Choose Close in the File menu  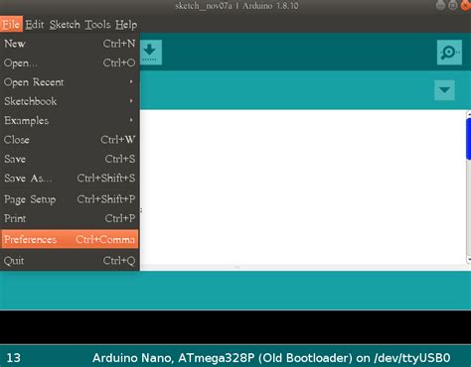click(x=70, y=139)
